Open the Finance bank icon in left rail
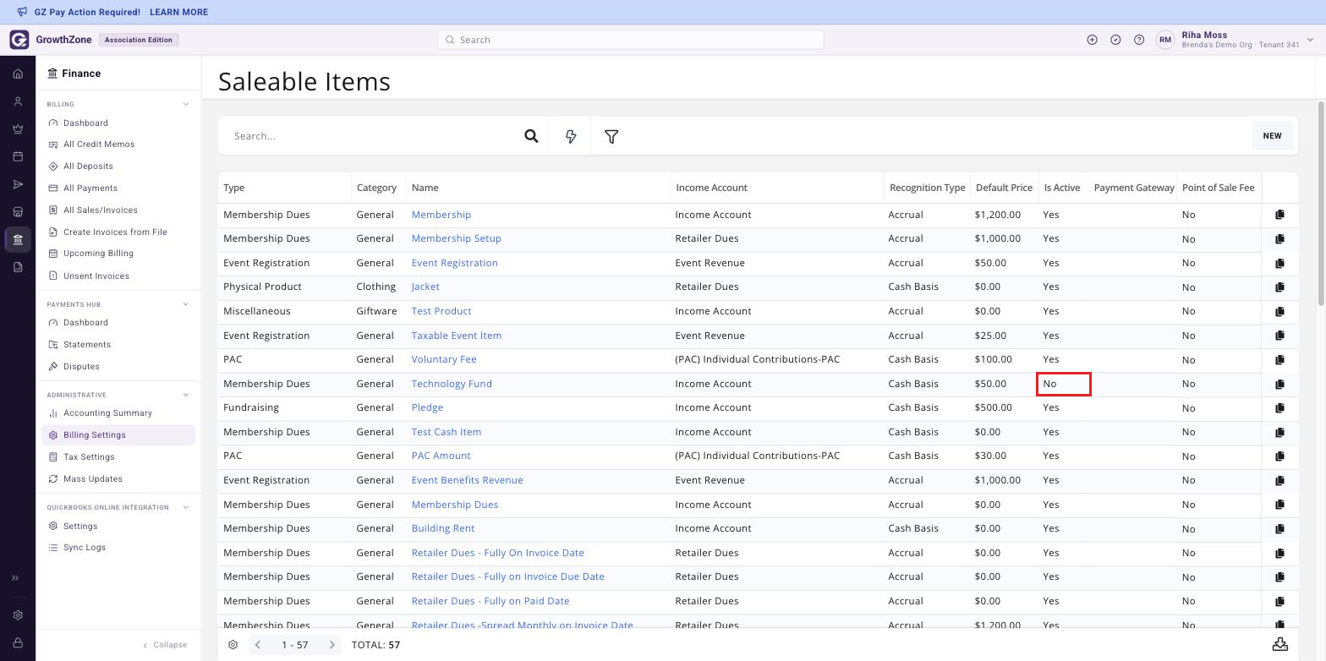The width and height of the screenshot is (1326, 661). [18, 239]
